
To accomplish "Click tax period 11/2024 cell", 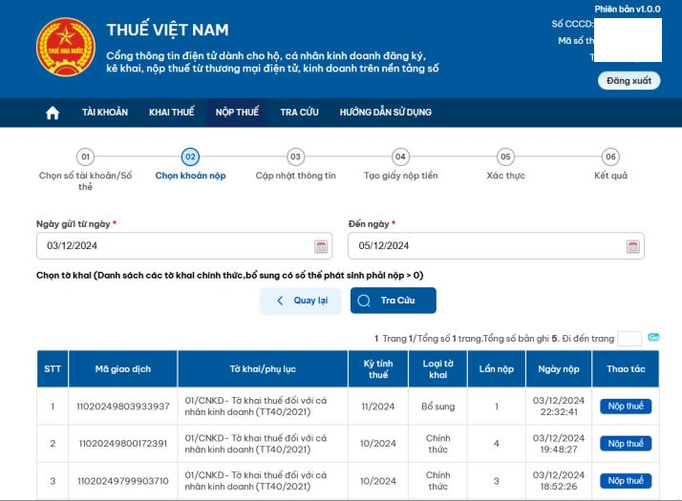I will (x=378, y=407).
